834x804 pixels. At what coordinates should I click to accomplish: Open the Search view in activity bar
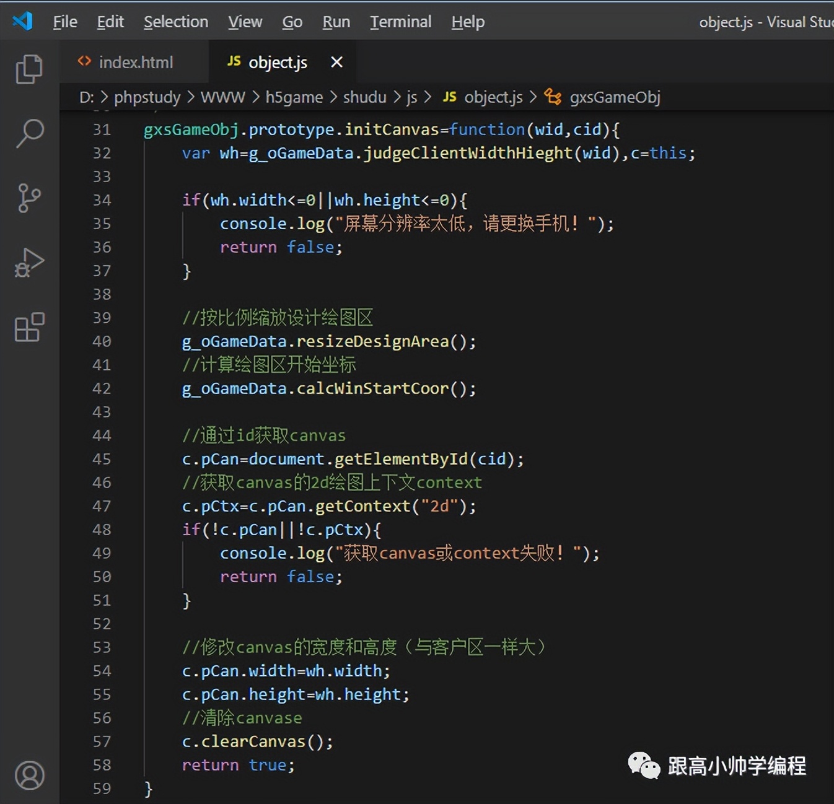tap(29, 133)
